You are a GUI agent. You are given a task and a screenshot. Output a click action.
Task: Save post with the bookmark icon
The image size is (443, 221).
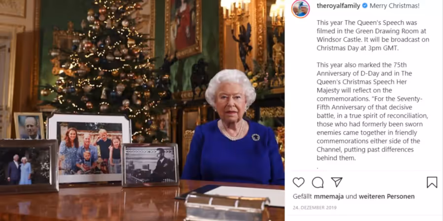[x=432, y=182]
